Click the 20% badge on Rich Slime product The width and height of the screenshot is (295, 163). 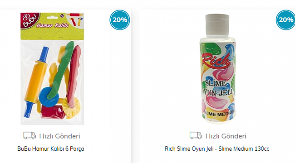tap(285, 20)
